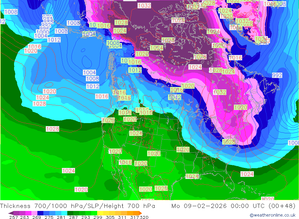Image resolution: width=299 pixels, height=219 pixels.
Task: Pick the darkest green legend swatch above 287
Action: tap(70, 213)
